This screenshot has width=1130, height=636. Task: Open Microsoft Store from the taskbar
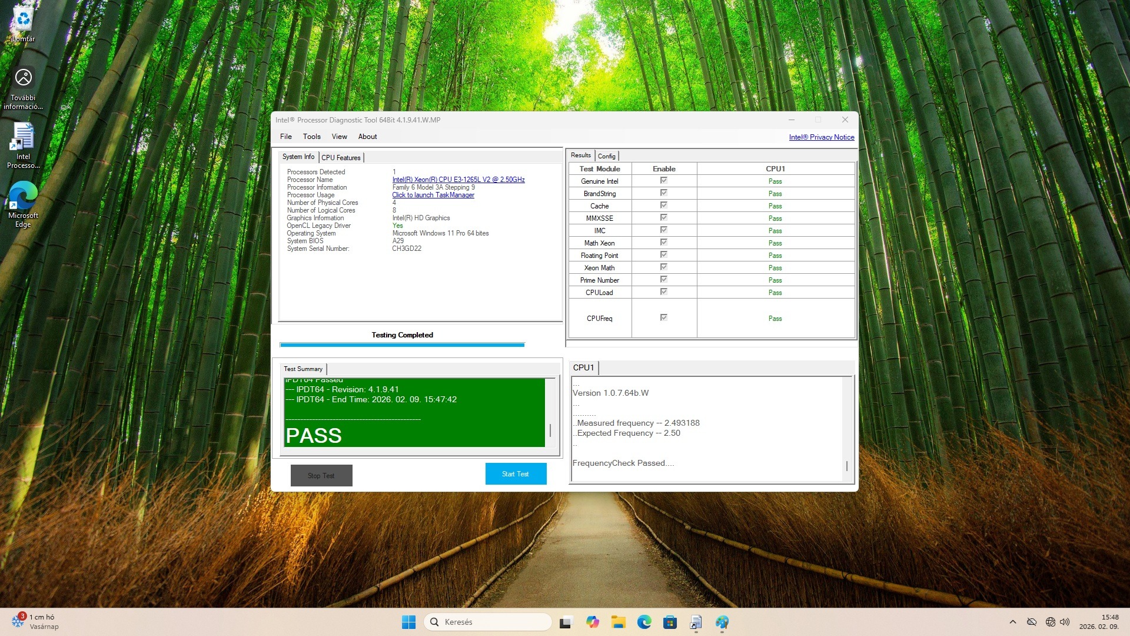click(x=670, y=622)
